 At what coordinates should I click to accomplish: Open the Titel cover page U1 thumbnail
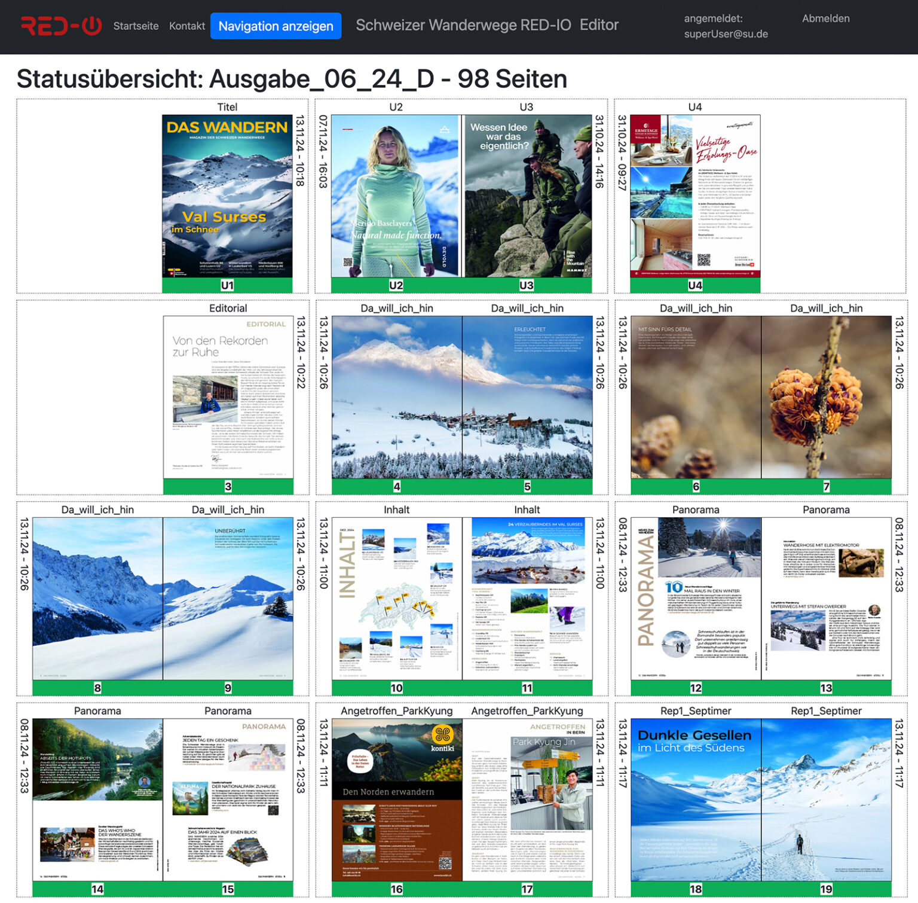227,196
